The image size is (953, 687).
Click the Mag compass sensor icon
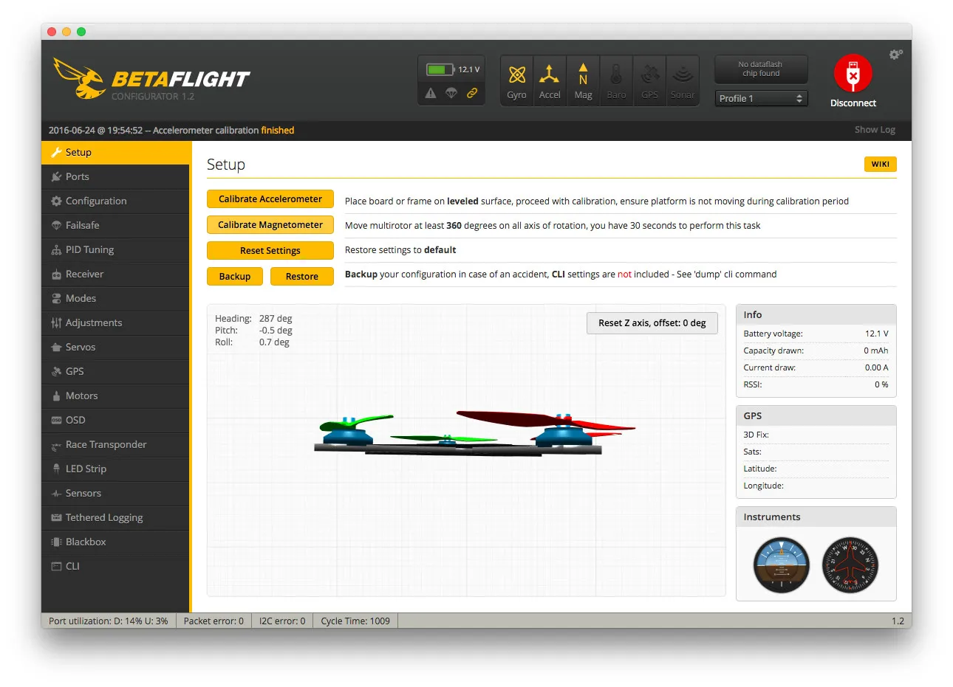point(583,75)
